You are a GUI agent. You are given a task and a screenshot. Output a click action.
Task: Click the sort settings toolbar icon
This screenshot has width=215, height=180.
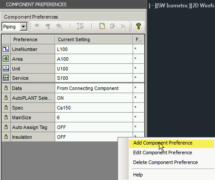click(80, 26)
